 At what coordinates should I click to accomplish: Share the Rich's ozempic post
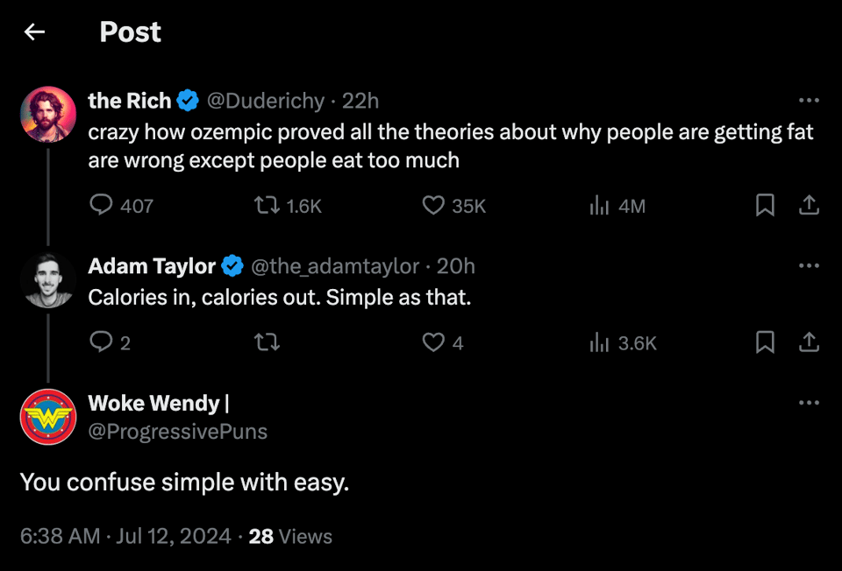809,205
